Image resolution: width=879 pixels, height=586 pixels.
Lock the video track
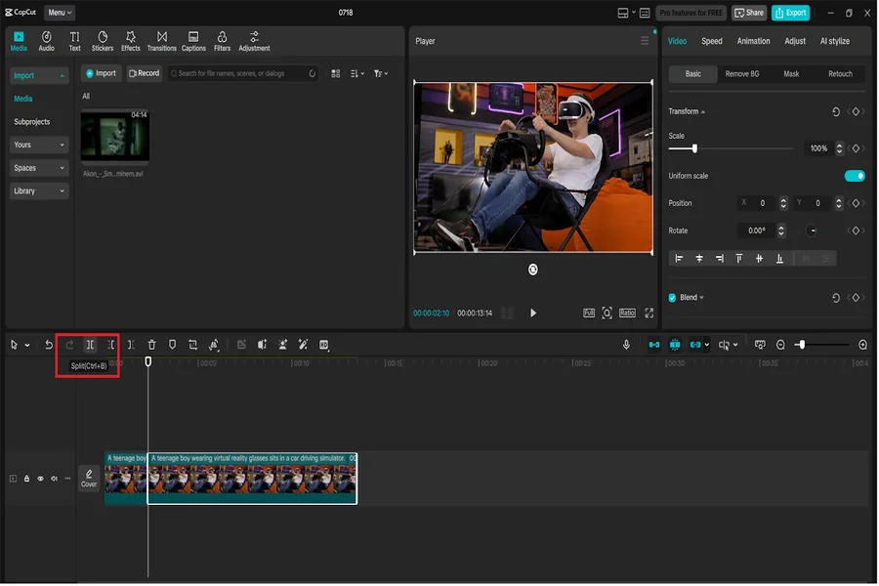click(26, 479)
